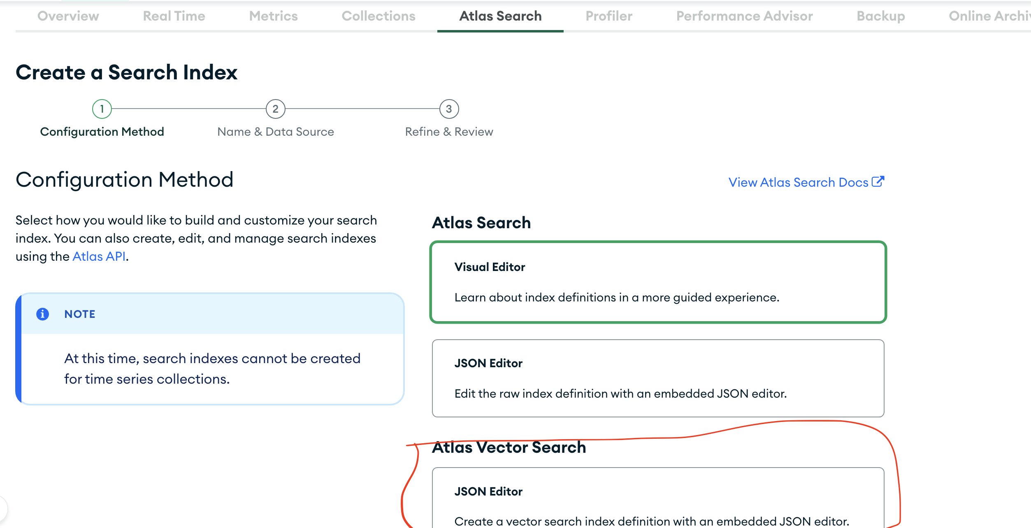Open the Profiler tab

[609, 16]
